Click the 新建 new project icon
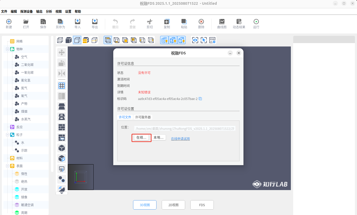 pyautogui.click(x=9, y=22)
